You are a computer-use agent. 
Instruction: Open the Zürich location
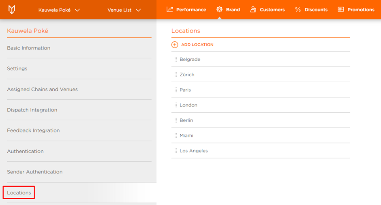coord(261,75)
